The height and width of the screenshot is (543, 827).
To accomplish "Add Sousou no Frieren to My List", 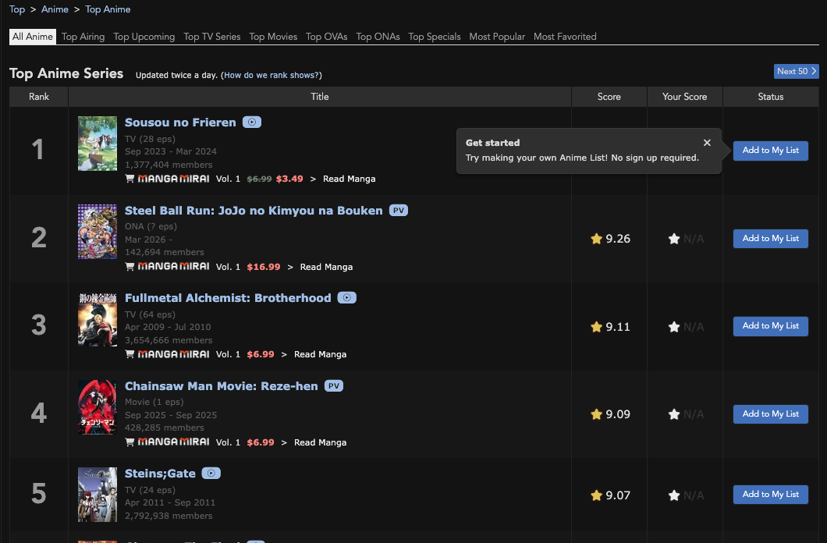I will [x=770, y=151].
